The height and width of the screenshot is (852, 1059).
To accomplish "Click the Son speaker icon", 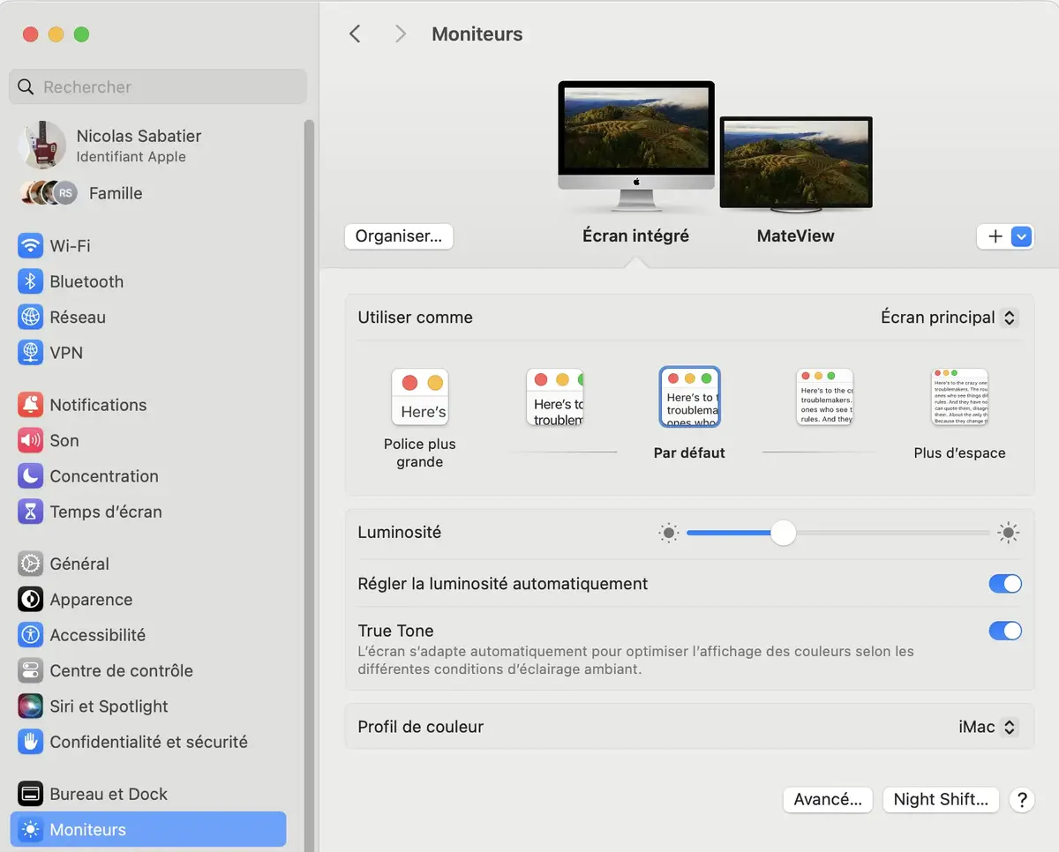I will [31, 440].
